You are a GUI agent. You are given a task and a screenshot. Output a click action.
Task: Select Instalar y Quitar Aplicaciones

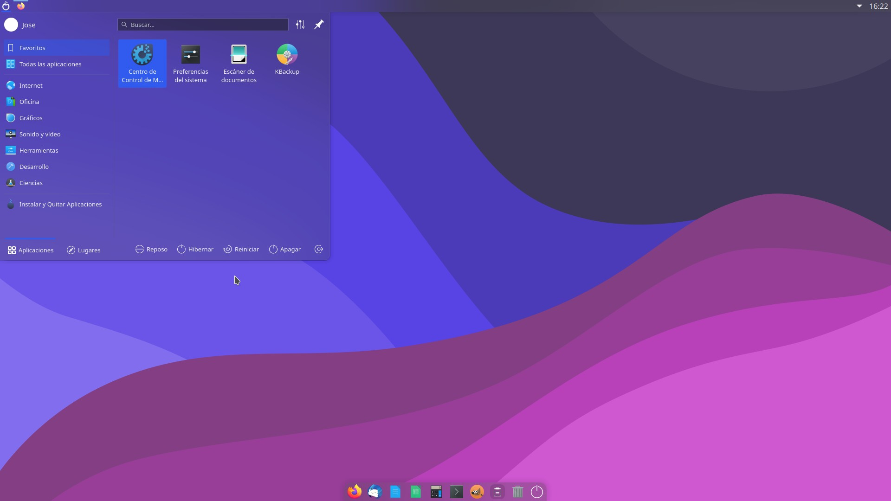pos(60,204)
